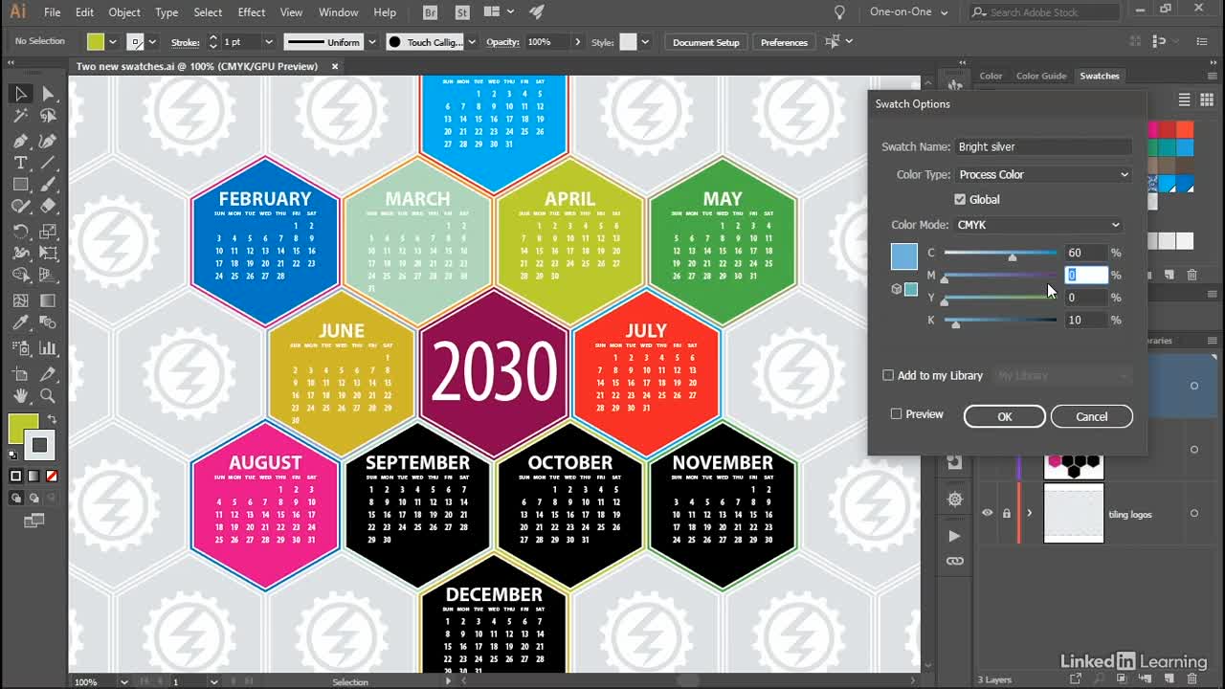Select the Line Segment tool
Viewport: 1225px width, 689px height.
(x=48, y=163)
